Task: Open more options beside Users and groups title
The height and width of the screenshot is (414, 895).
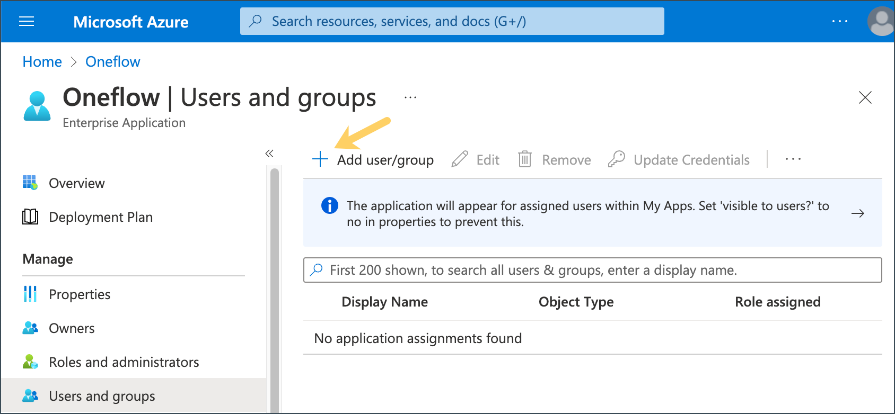Action: (410, 97)
